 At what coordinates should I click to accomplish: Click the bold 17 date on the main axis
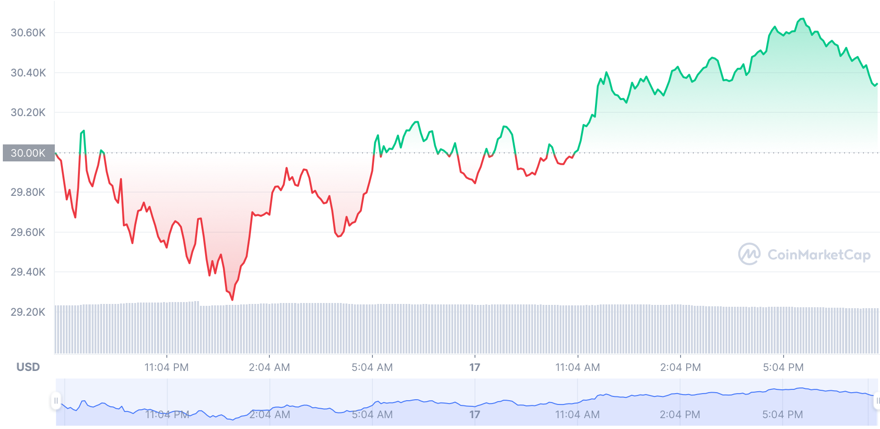475,367
